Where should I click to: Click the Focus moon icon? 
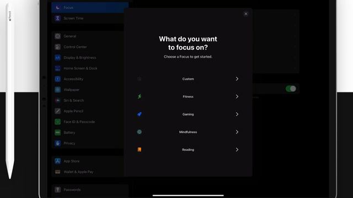[57, 8]
